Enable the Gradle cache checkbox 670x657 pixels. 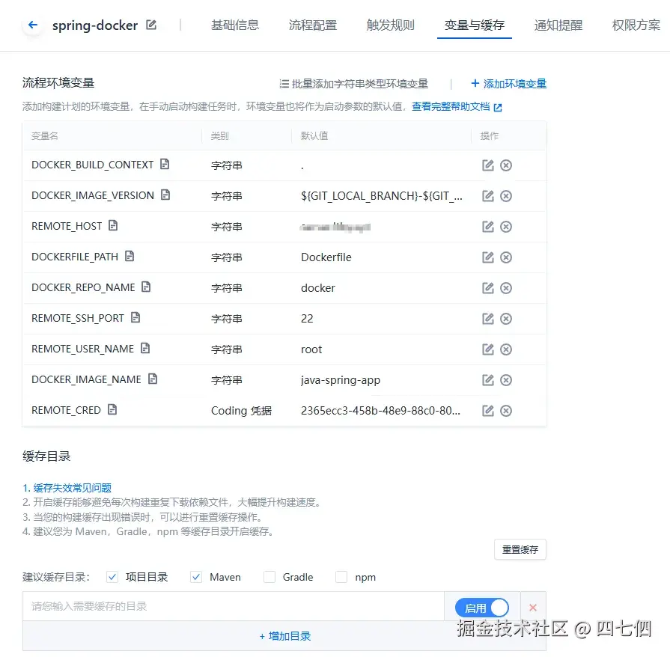(269, 577)
